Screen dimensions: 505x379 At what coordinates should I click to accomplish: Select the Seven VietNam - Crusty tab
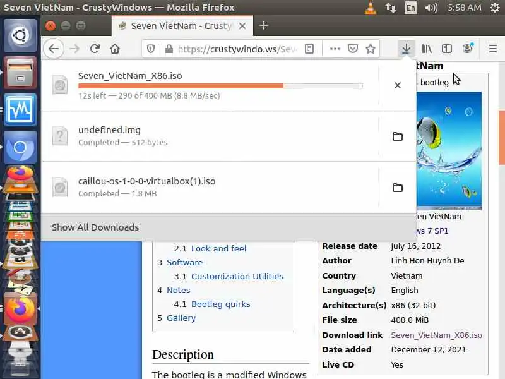[182, 26]
